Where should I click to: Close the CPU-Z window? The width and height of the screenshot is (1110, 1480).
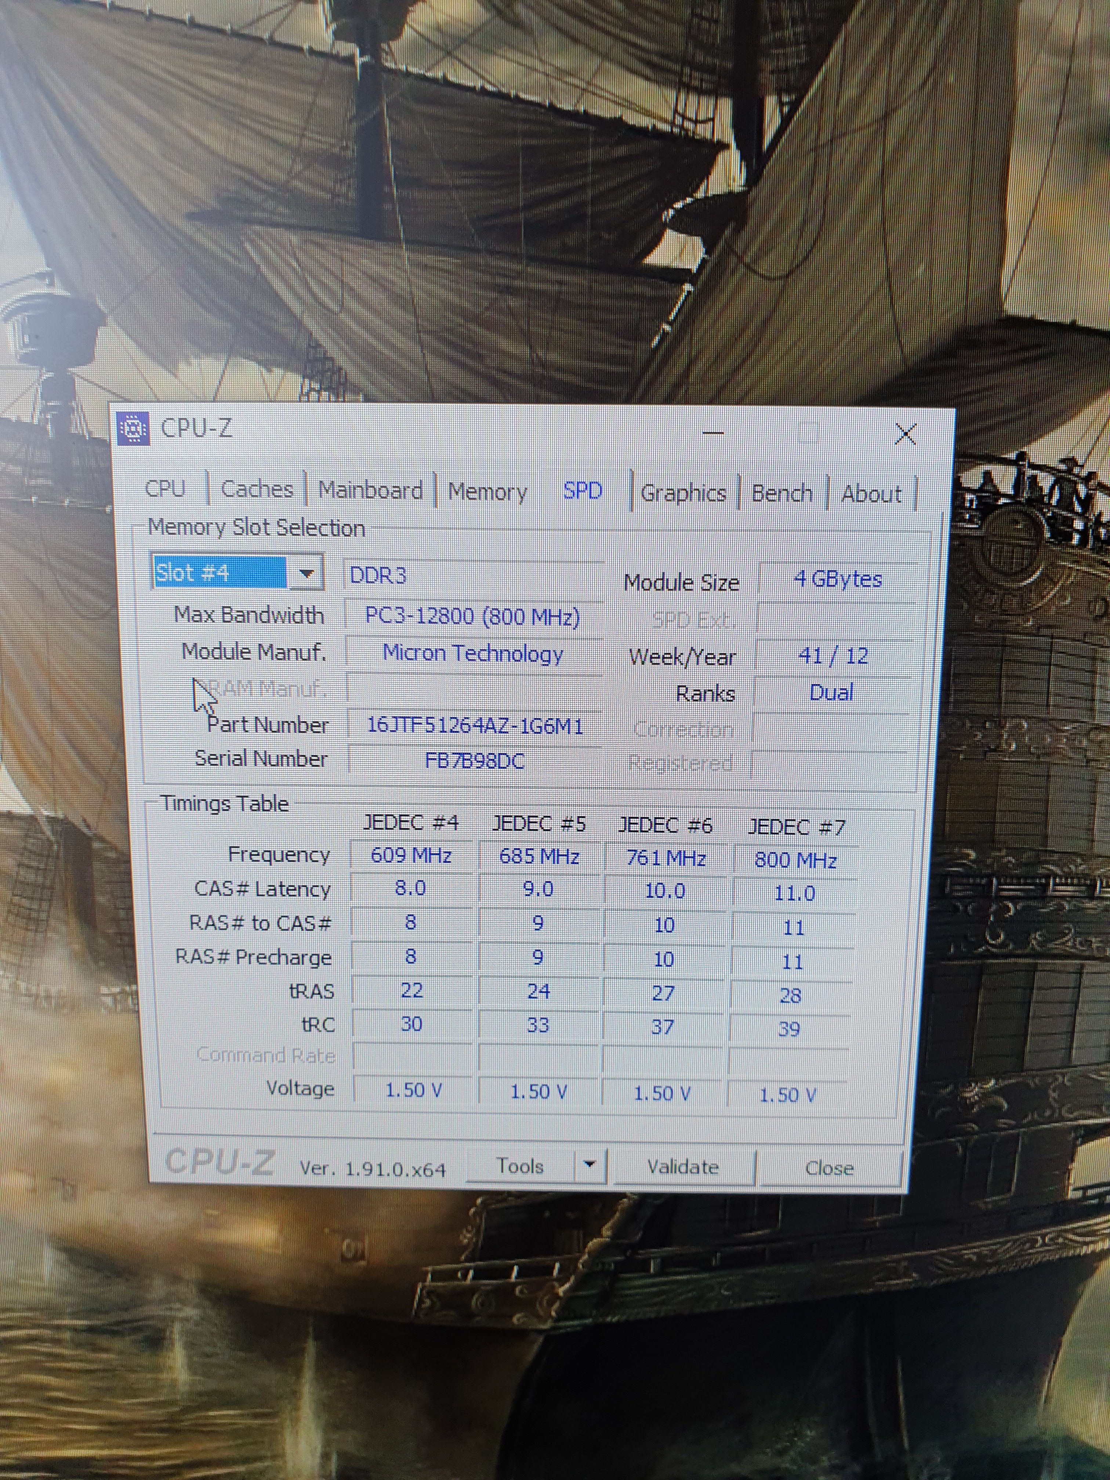(x=905, y=434)
